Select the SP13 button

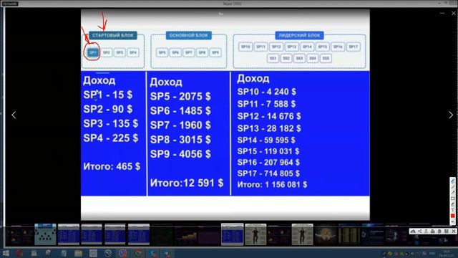coord(291,47)
